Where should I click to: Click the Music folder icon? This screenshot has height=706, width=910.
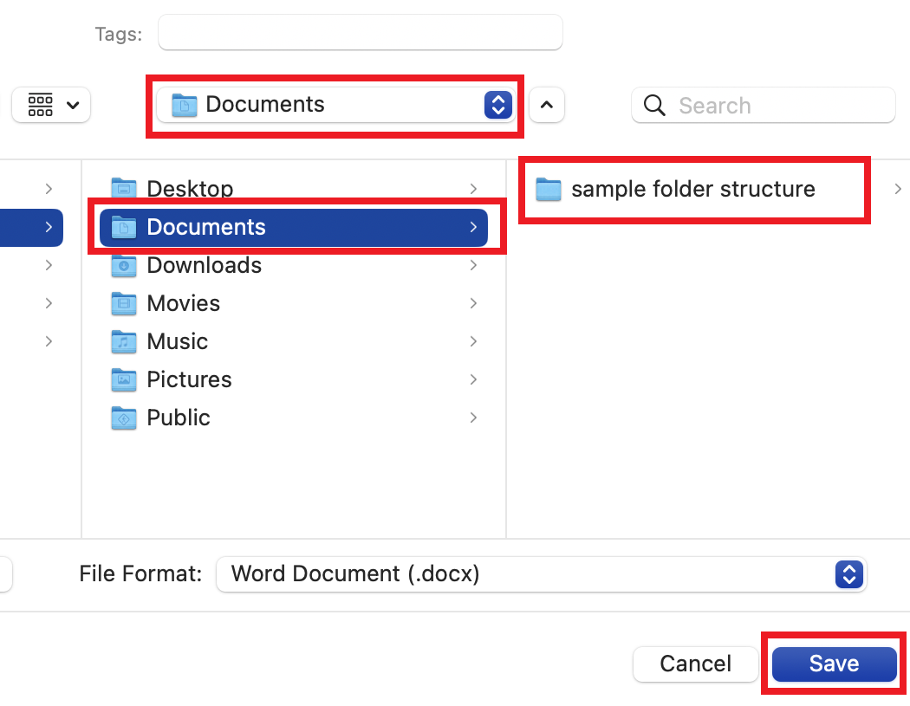pos(124,341)
